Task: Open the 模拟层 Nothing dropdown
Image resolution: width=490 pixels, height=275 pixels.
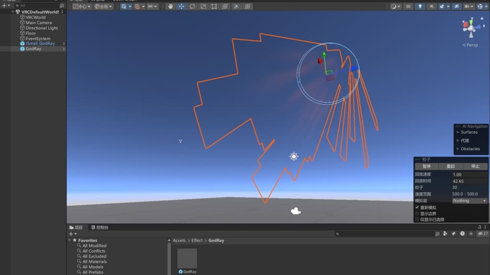Action: click(469, 201)
